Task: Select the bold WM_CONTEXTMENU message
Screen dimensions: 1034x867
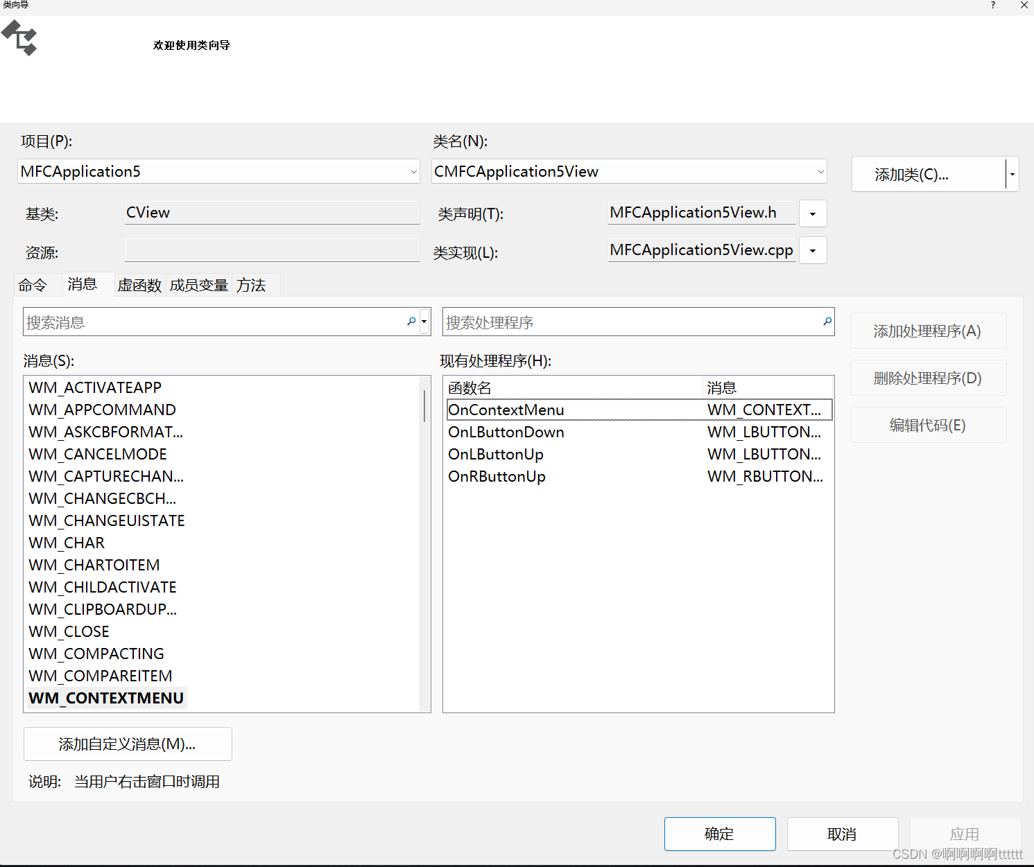Action: 106,698
